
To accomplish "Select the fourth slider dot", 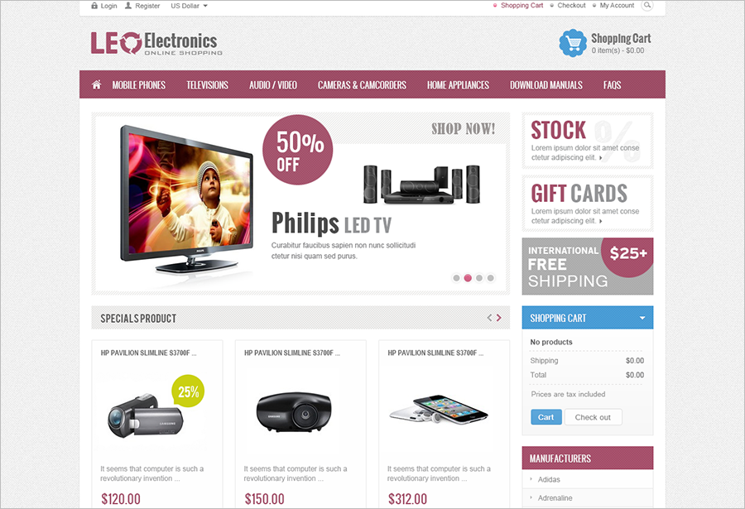I will (x=490, y=278).
